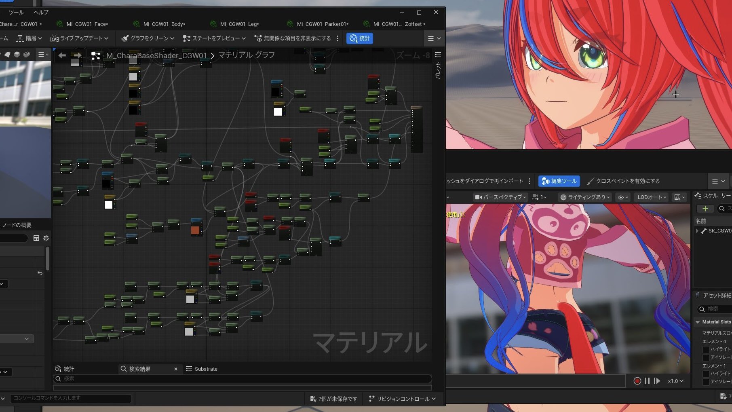Collapse the Material Slots section
This screenshot has height=412, width=732.
(698, 322)
